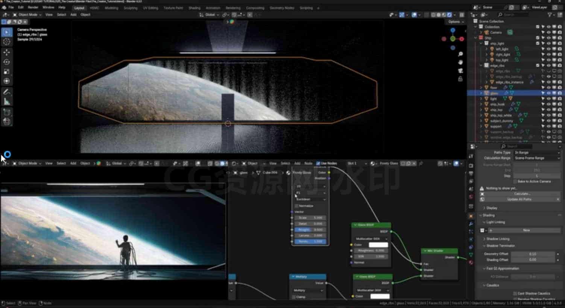Click the blue Roughness slider in the texture node
Screen dimensions: 565x308
click(310, 230)
